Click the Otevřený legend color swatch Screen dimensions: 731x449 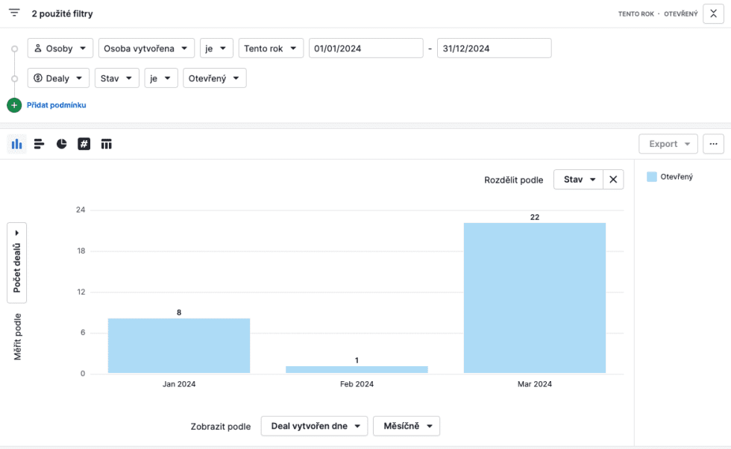coord(651,177)
